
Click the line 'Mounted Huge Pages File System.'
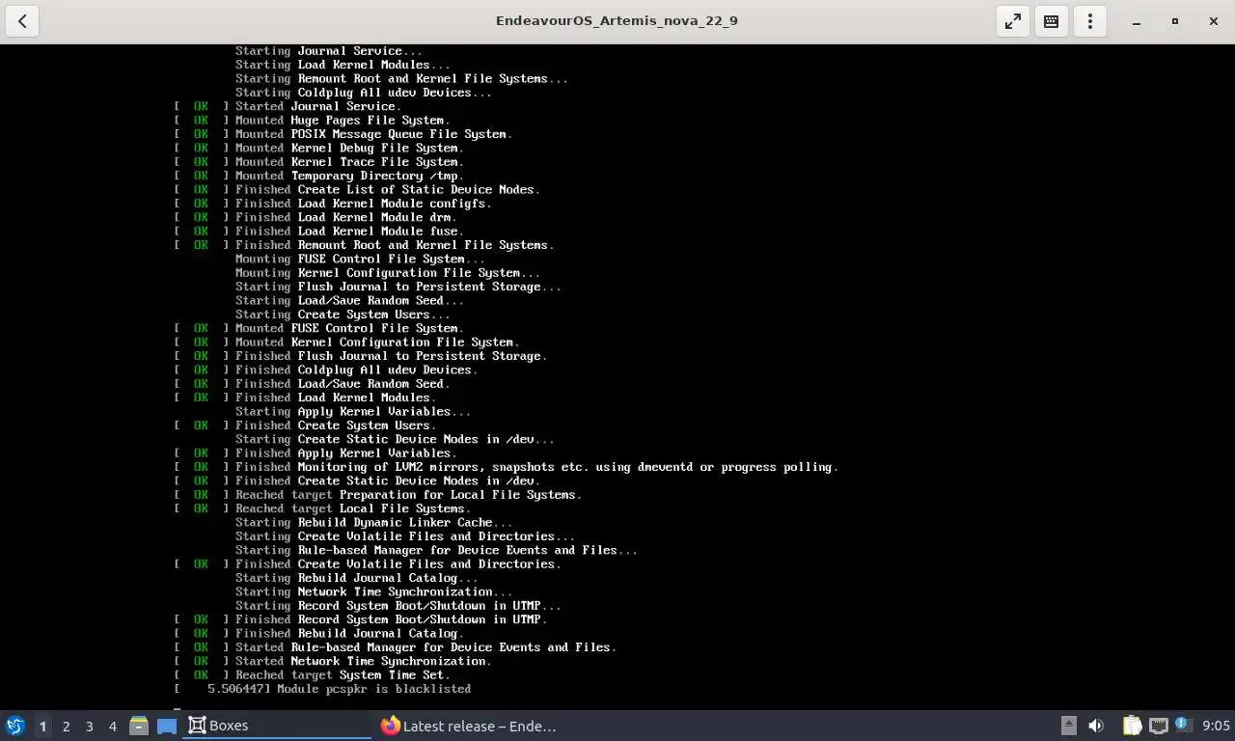tap(343, 120)
